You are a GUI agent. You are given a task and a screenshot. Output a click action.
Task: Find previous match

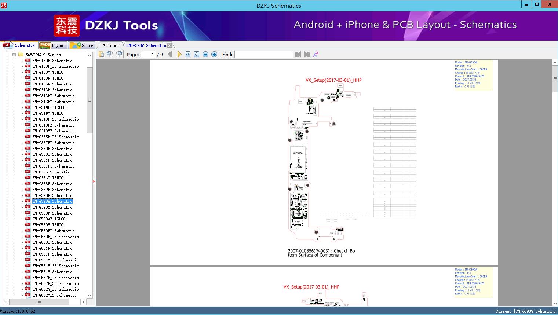[x=298, y=54]
